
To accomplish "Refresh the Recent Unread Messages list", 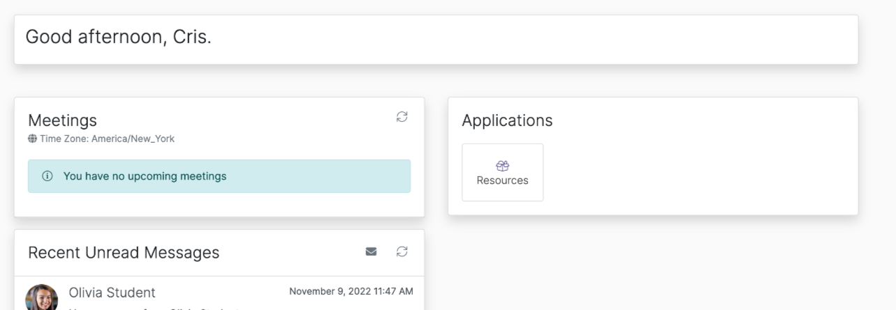I will 401,251.
